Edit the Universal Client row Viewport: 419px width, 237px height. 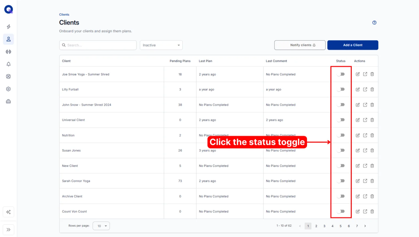pyautogui.click(x=358, y=120)
